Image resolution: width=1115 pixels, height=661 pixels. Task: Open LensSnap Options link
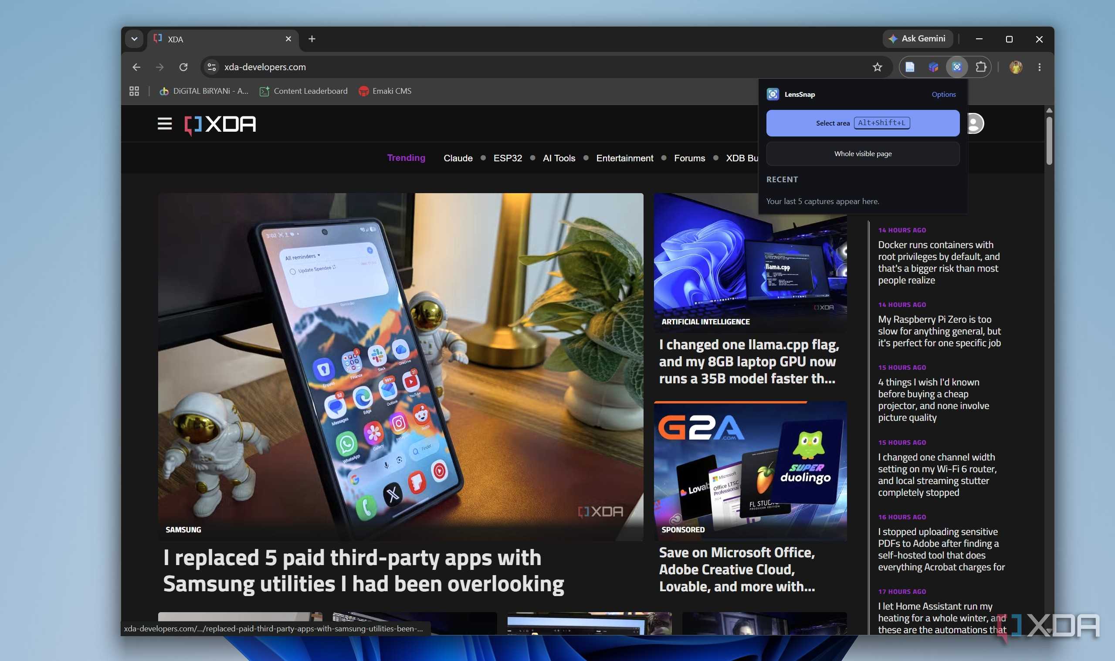pyautogui.click(x=943, y=95)
